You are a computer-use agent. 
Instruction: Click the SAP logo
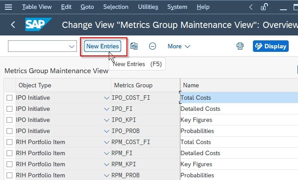[38, 24]
